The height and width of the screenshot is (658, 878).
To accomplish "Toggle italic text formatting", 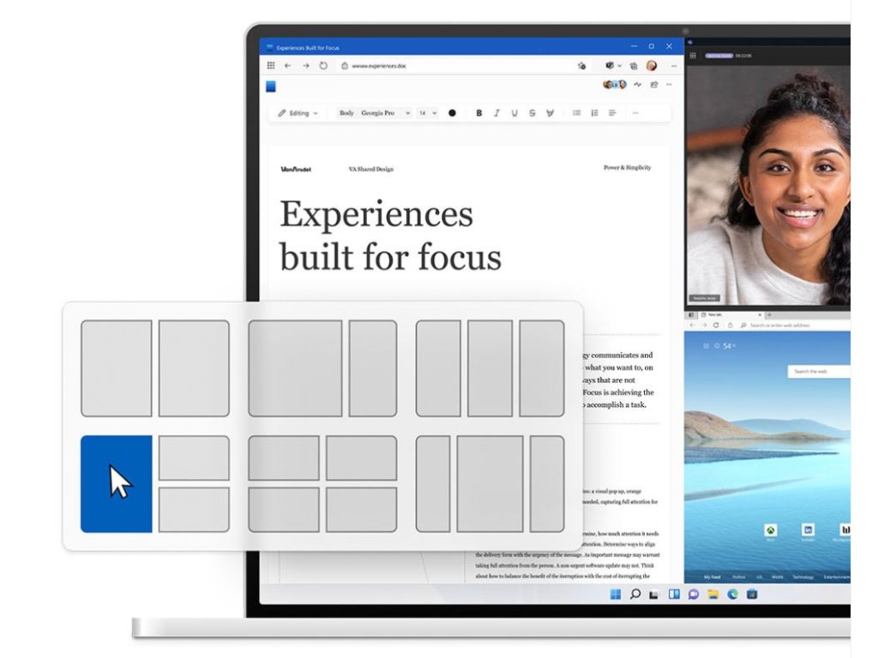I will pyautogui.click(x=496, y=113).
